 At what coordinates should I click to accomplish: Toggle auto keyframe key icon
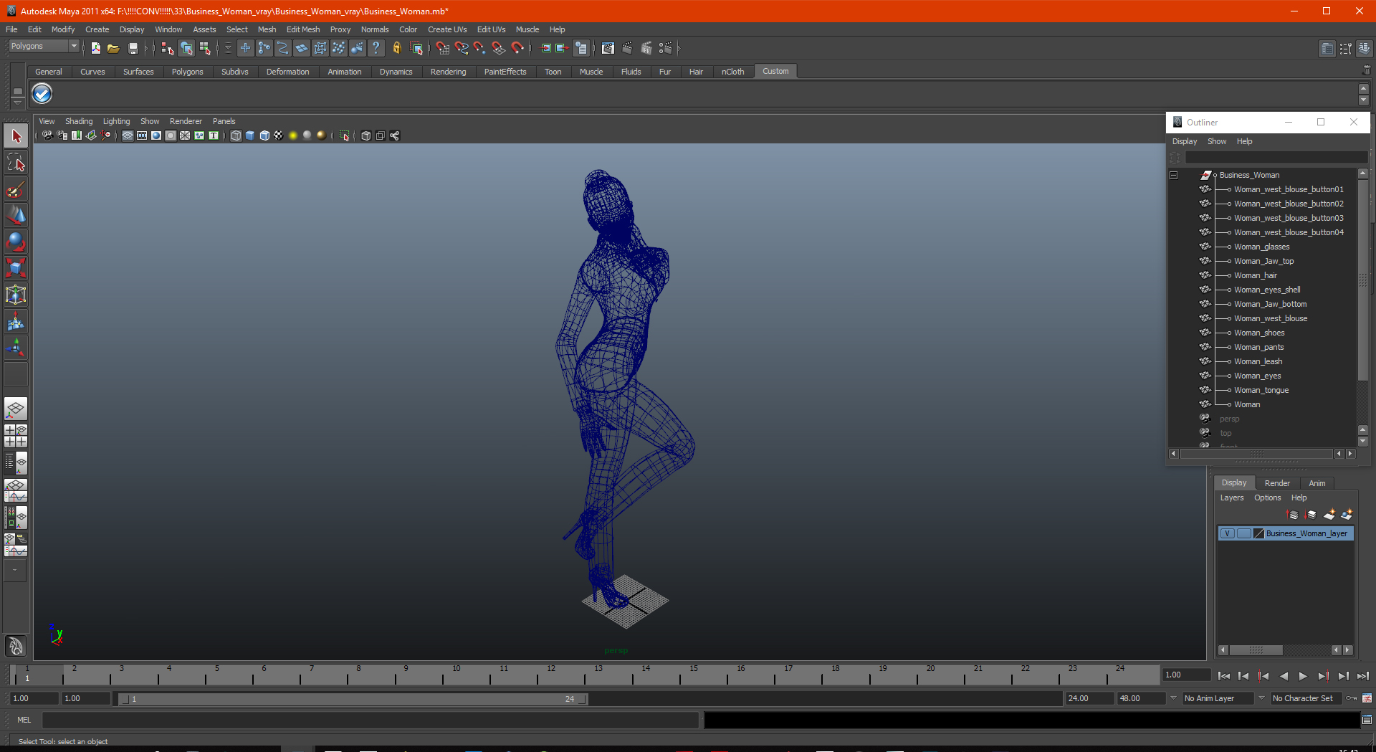1352,698
